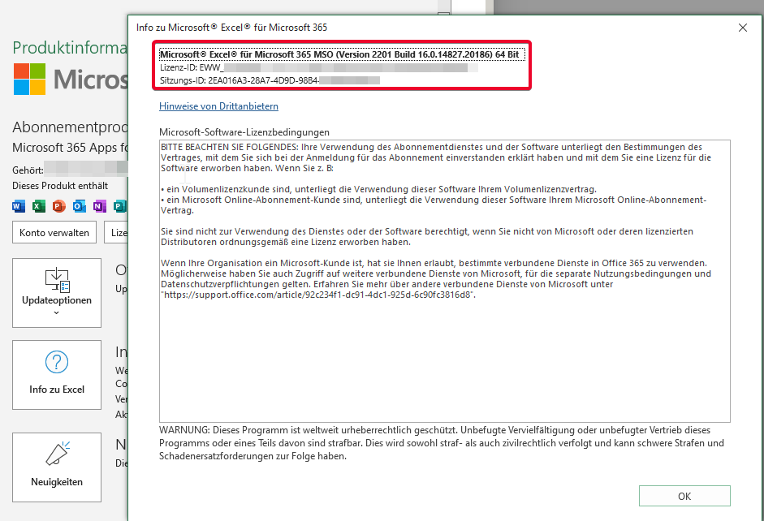Click the OK button in the dialog
Image resolution: width=764 pixels, height=521 pixels.
[x=684, y=496]
